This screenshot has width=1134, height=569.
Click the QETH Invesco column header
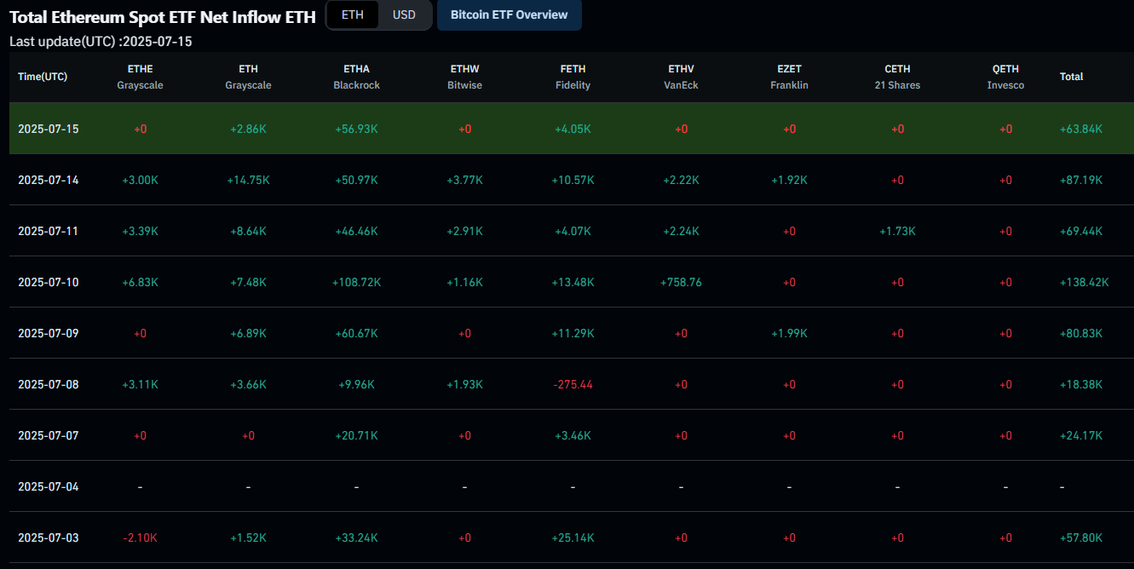(1005, 77)
